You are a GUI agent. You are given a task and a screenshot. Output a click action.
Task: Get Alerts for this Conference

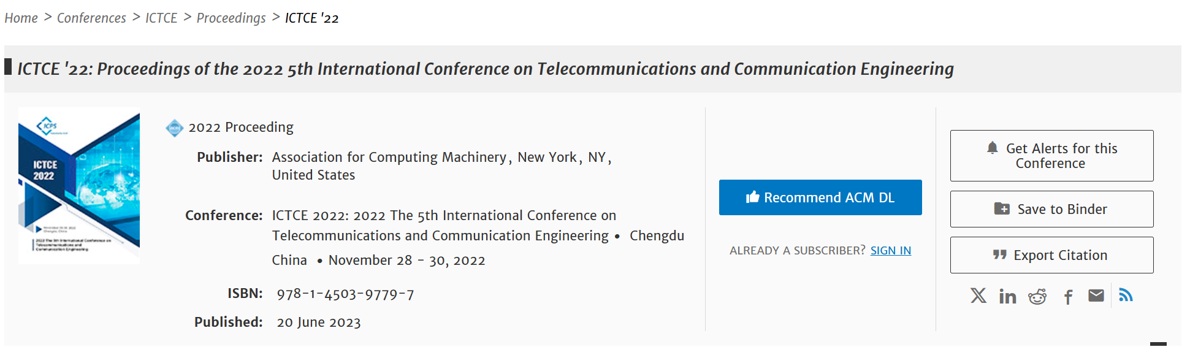click(x=1052, y=156)
